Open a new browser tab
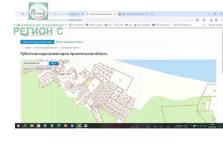Screen dimensions: 223x157 [x=152, y=14]
